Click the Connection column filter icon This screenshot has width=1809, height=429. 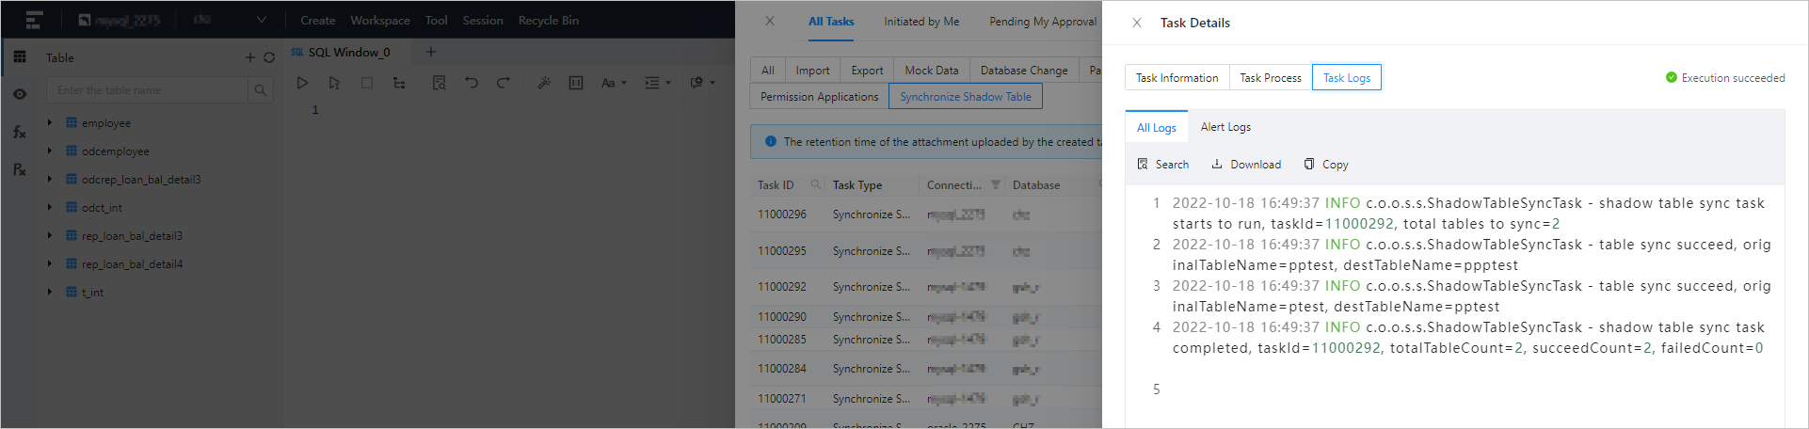(x=995, y=184)
